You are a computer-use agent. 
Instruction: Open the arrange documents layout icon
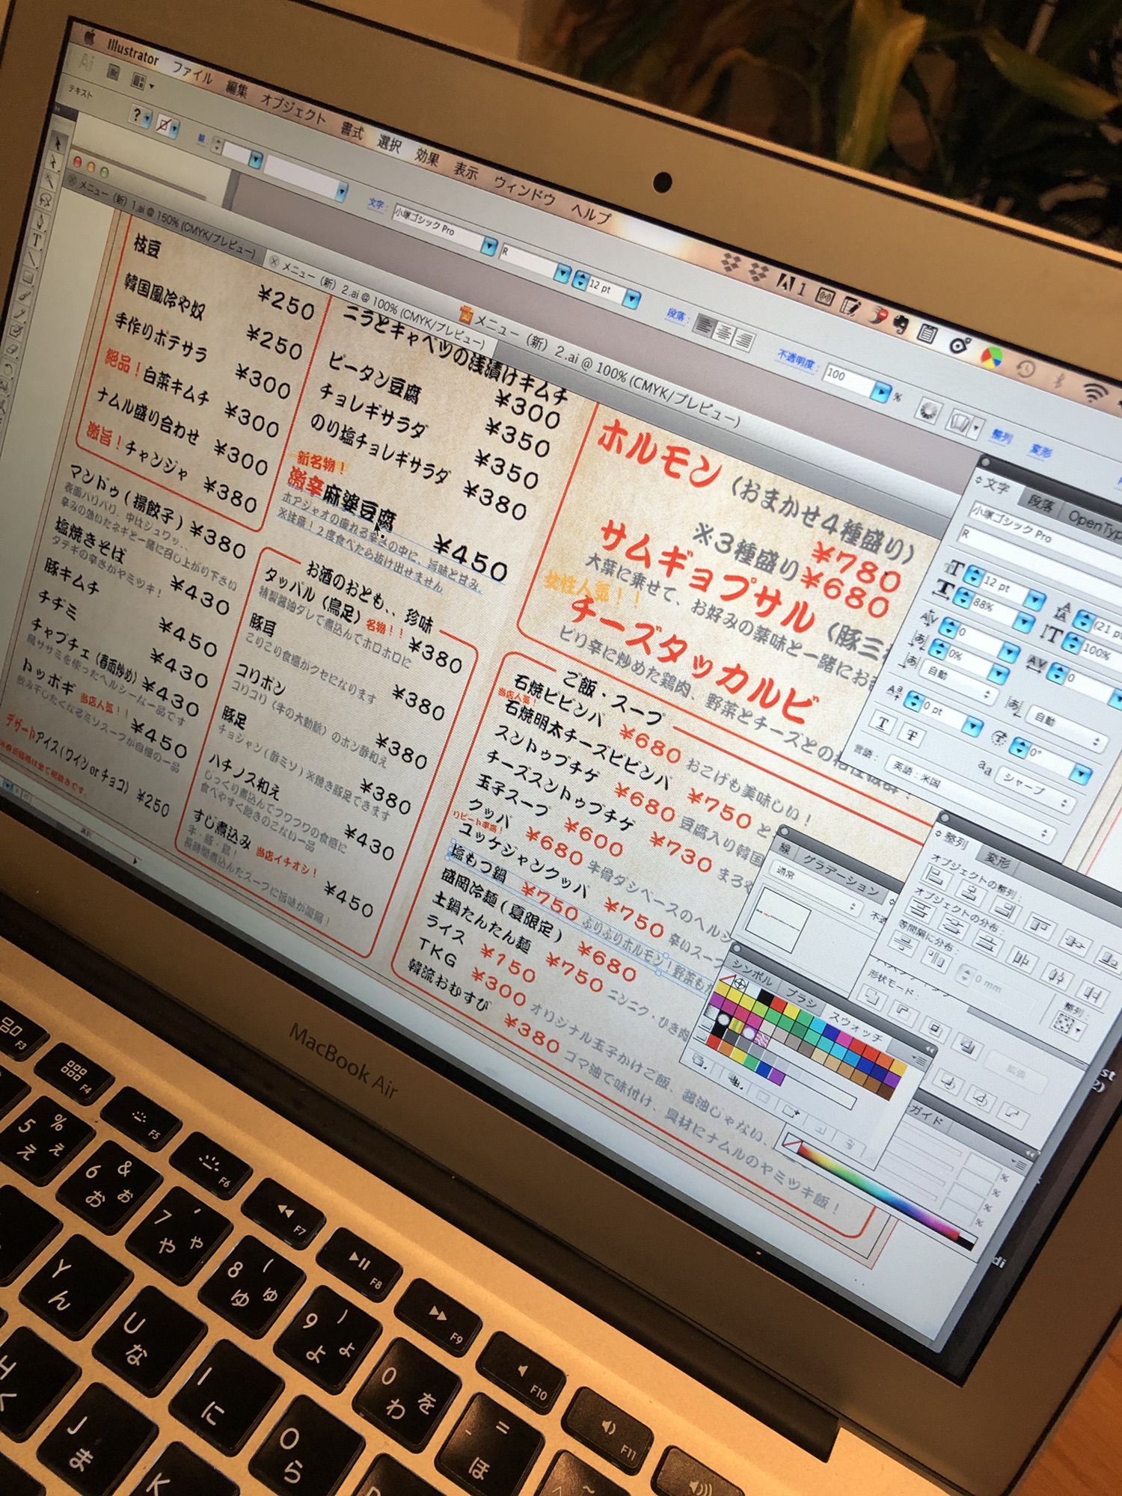coord(139,80)
